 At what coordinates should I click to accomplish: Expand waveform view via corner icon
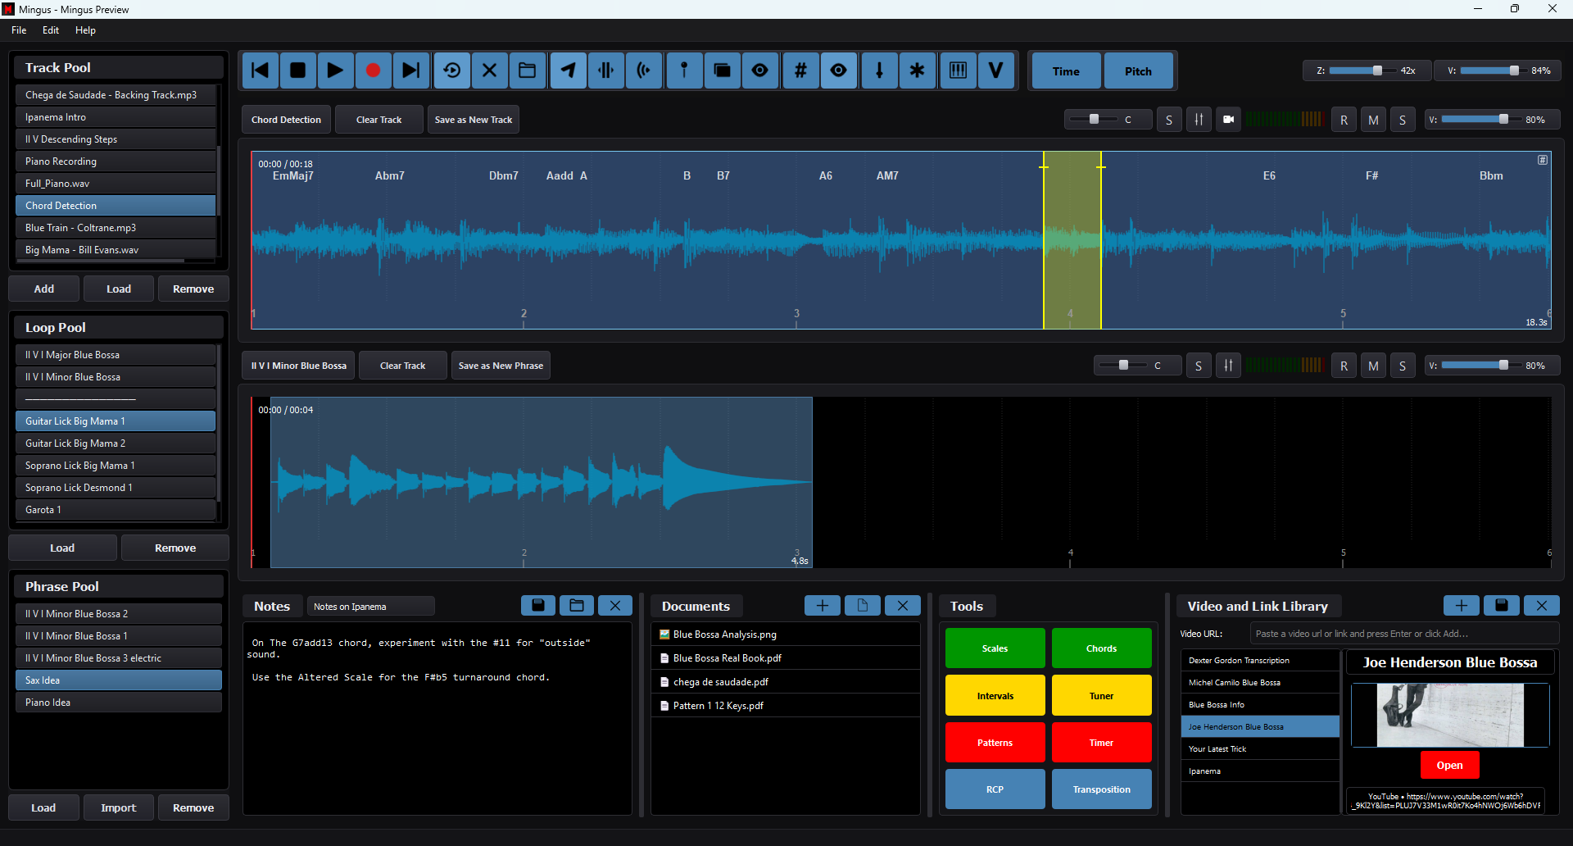(1543, 161)
